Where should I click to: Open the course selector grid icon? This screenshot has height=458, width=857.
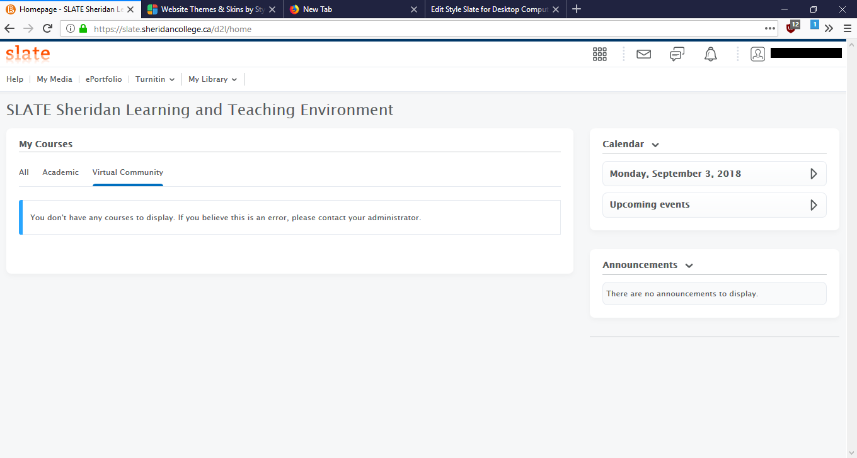(x=600, y=54)
